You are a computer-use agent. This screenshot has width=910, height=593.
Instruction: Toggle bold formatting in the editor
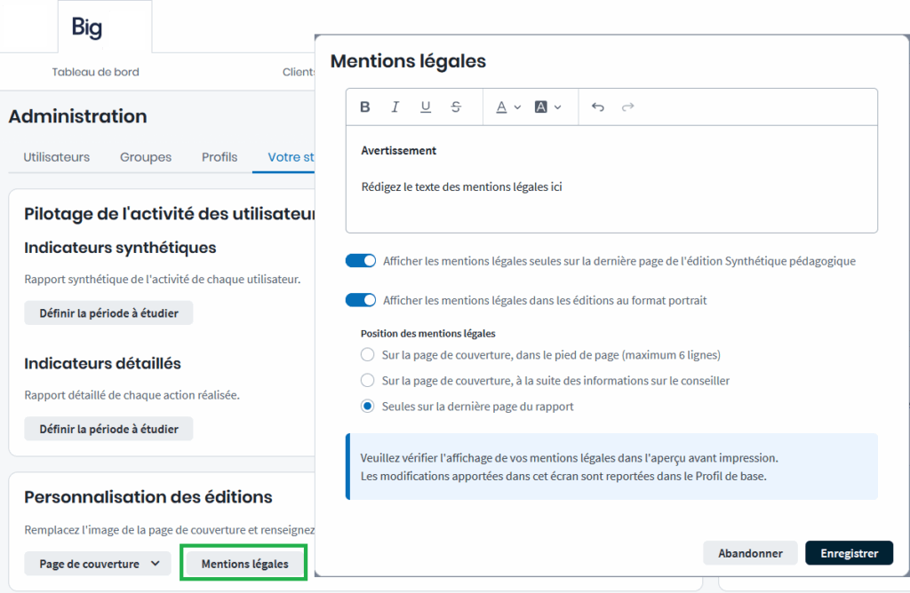[x=365, y=107]
